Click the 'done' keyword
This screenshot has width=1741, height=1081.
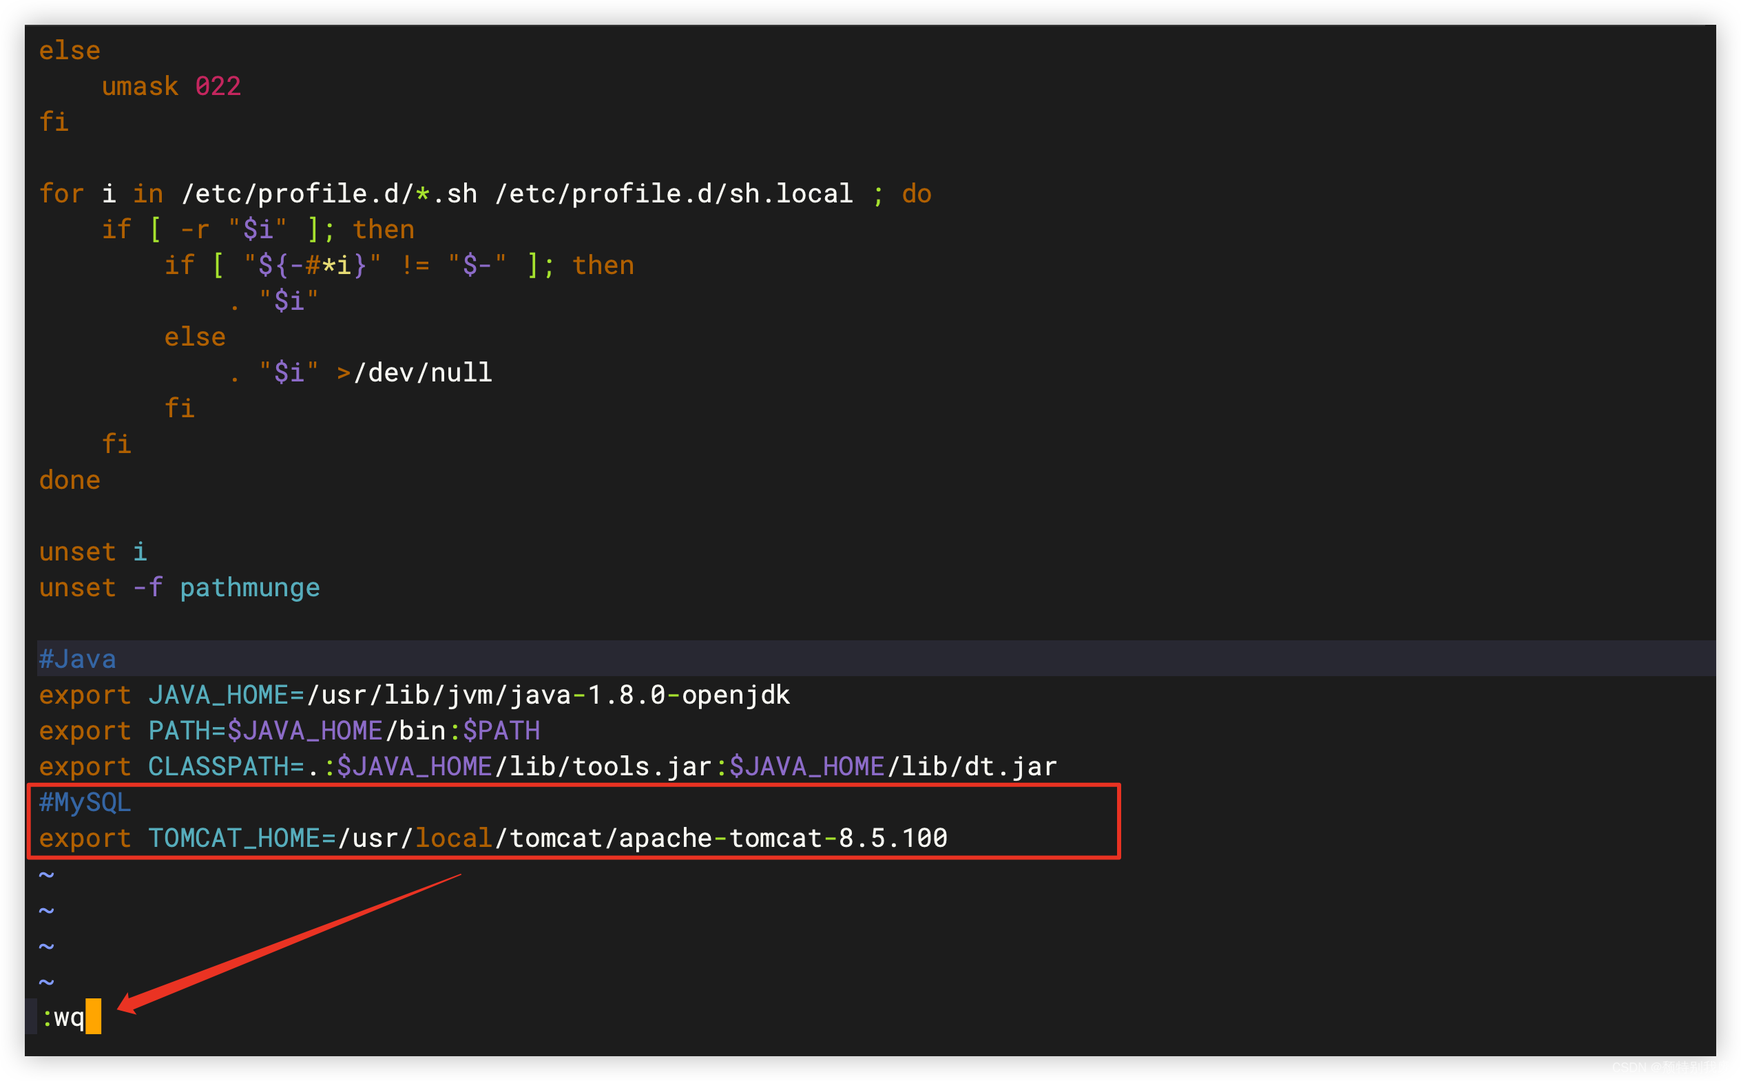[70, 480]
